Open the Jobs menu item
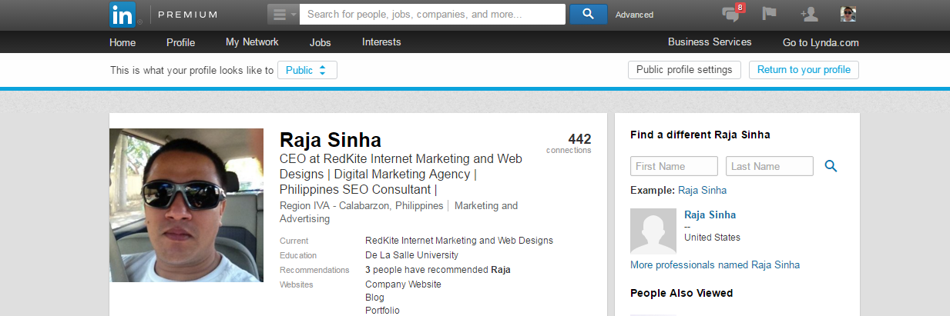The image size is (950, 316). tap(321, 42)
